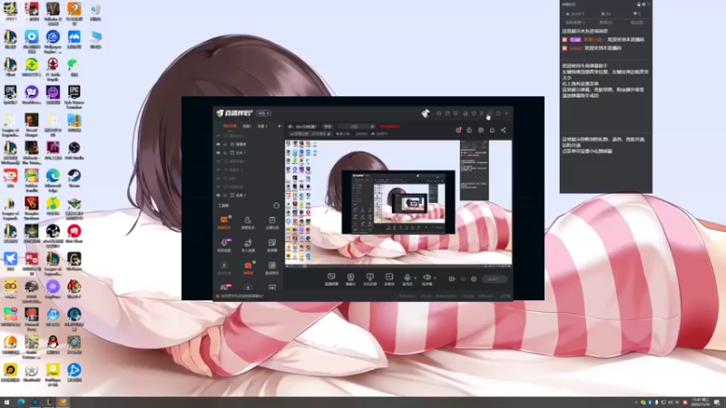Click the orange streaming app taskbar icon
This screenshot has height=408, width=726.
[63, 403]
